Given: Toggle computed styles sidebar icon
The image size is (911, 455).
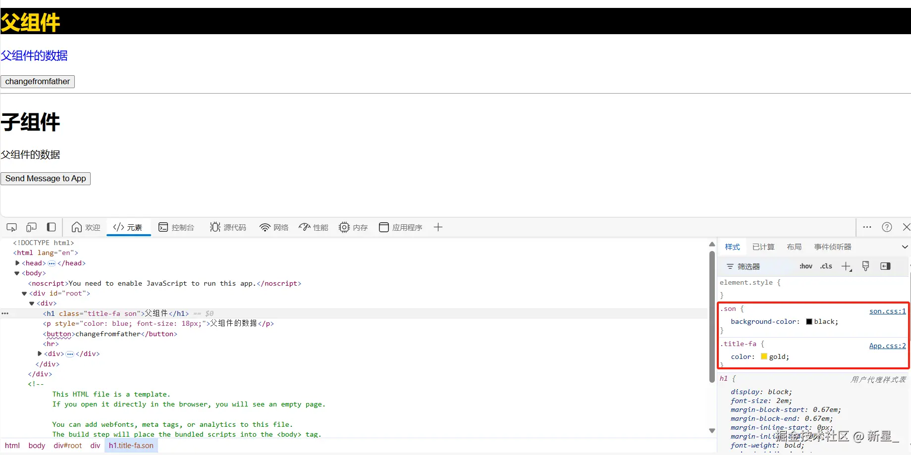Looking at the screenshot, I should tap(885, 266).
